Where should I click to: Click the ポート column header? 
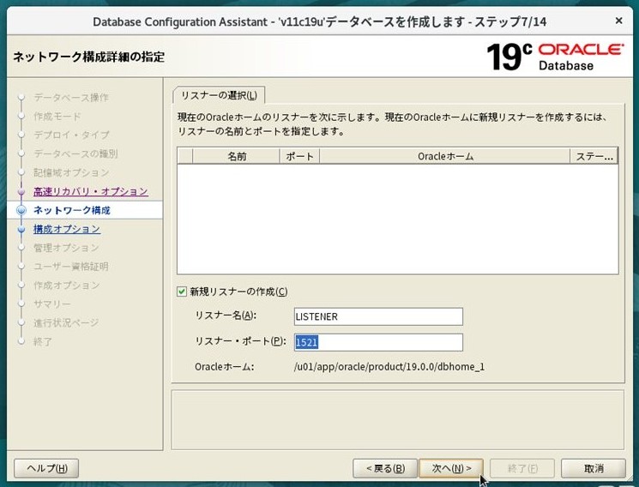pyautogui.click(x=299, y=157)
